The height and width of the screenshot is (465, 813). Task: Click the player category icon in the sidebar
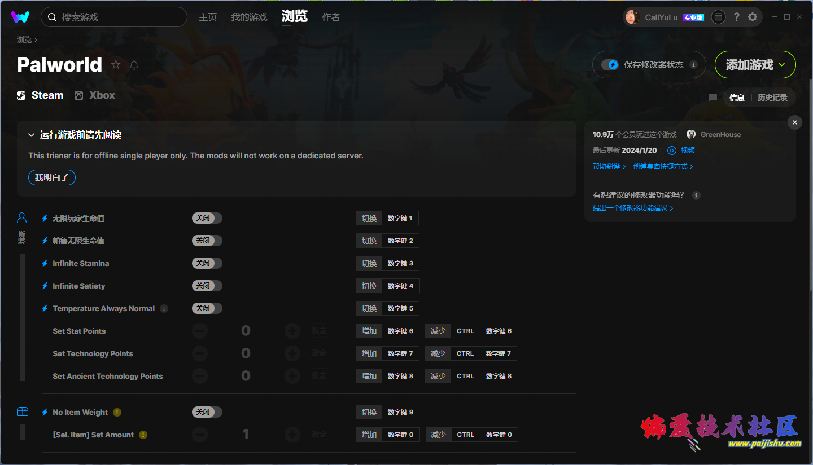pyautogui.click(x=22, y=218)
